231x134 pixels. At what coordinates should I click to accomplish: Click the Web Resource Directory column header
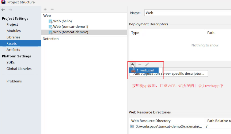(x=167, y=121)
